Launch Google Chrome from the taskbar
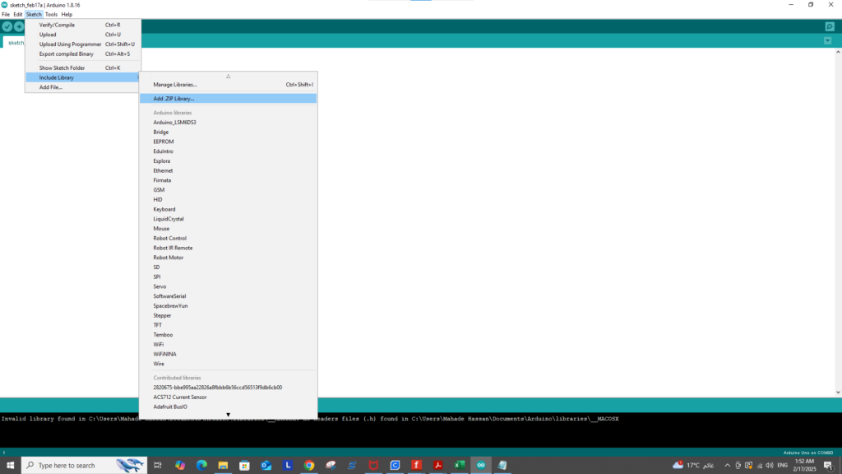 309,466
